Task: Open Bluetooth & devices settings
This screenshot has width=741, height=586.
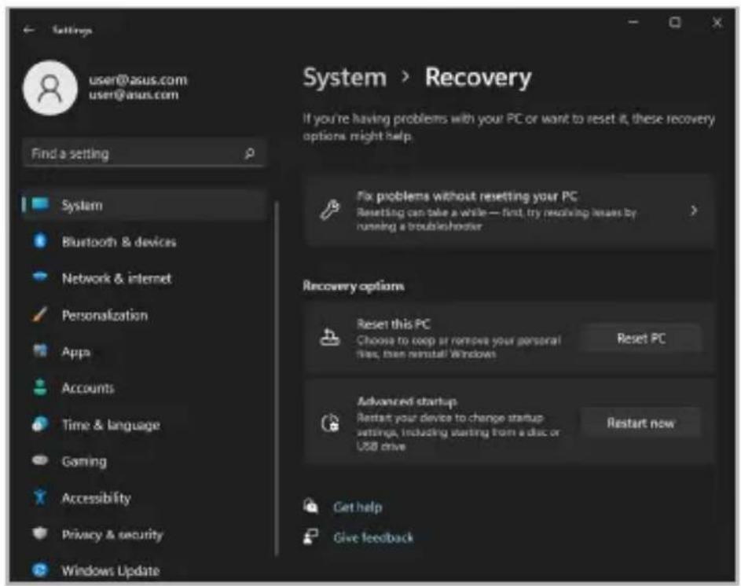Action: 144,241
